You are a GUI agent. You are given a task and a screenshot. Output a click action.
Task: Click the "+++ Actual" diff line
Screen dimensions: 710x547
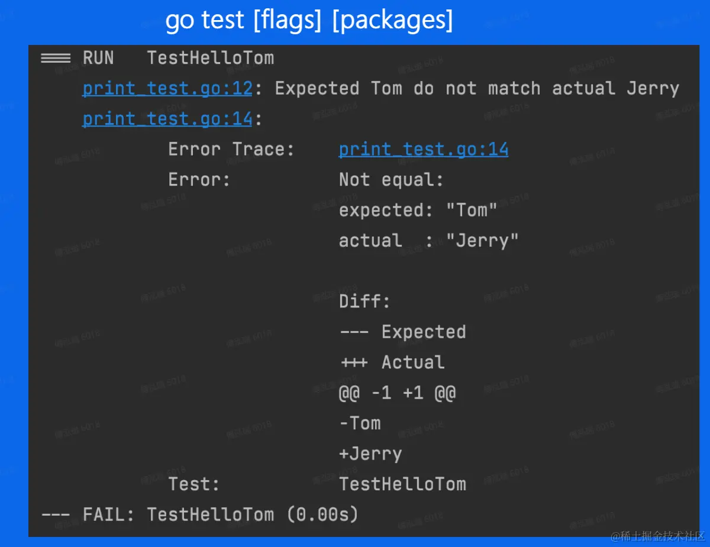coord(392,362)
